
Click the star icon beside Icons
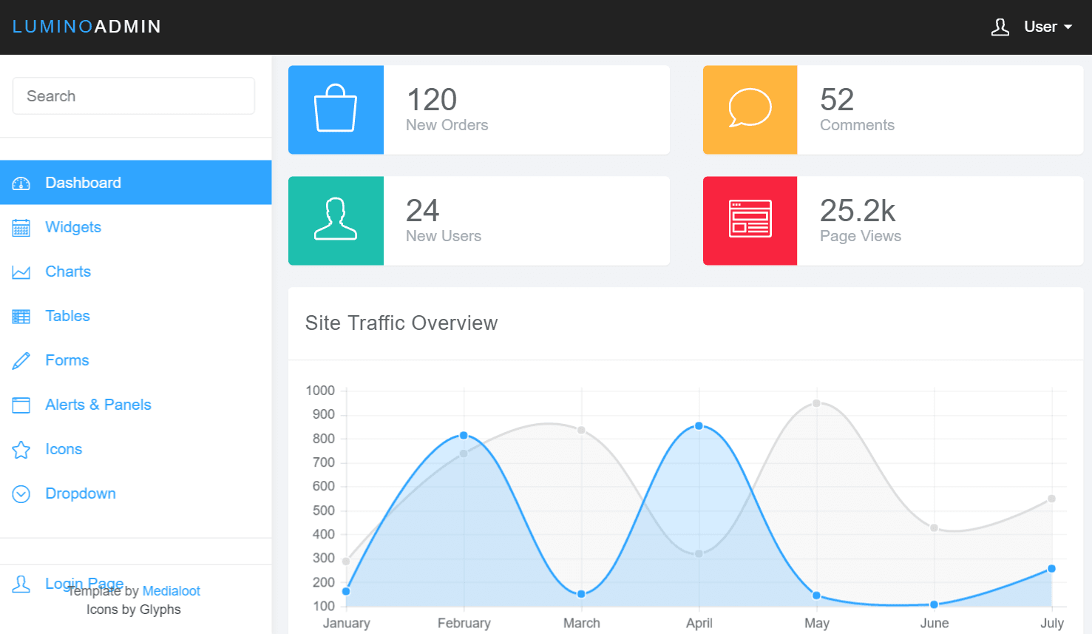tap(21, 450)
